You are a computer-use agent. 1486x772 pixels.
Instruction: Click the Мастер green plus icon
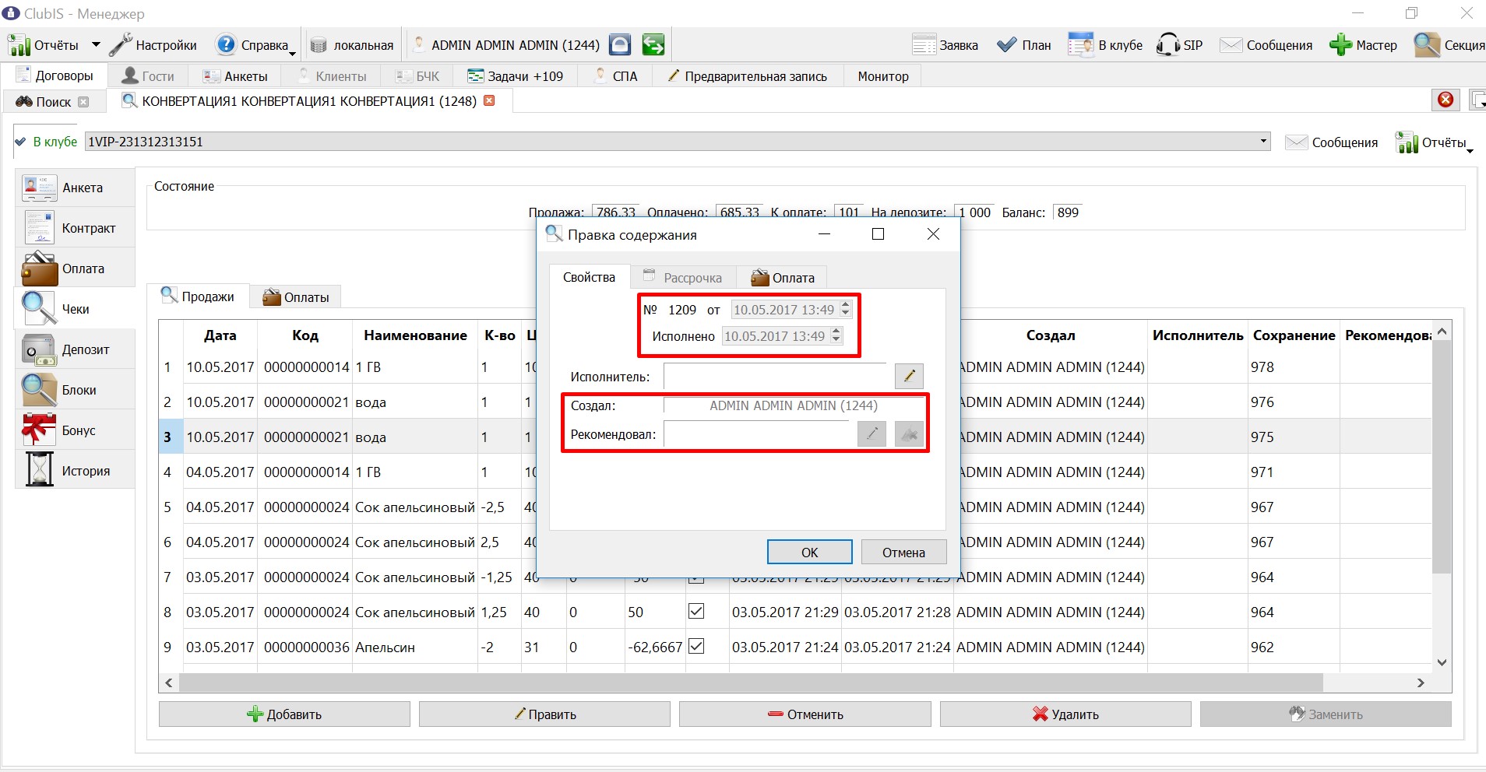[x=1340, y=45]
